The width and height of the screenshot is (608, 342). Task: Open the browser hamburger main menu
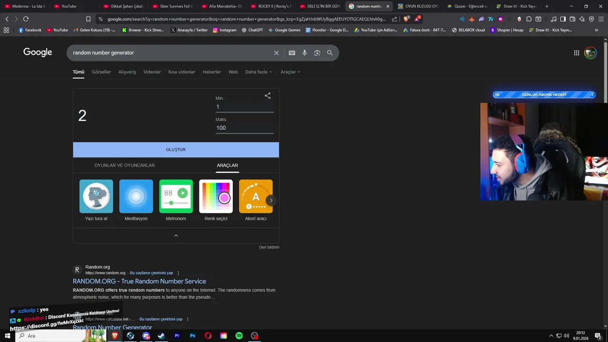tap(601, 19)
